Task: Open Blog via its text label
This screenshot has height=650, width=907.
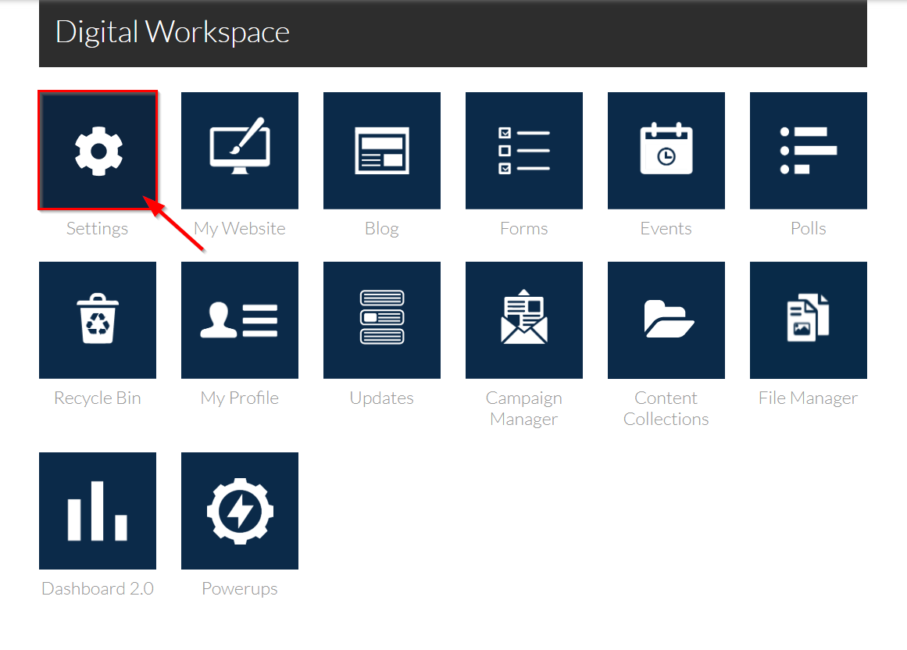Action: coord(381,228)
